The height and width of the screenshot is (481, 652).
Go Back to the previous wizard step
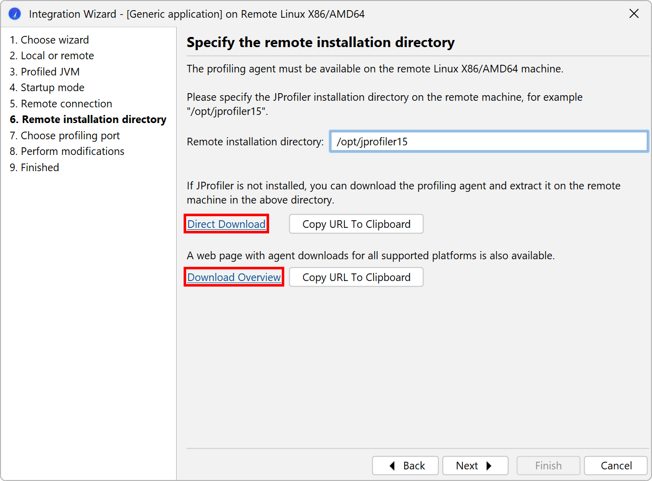pos(405,466)
